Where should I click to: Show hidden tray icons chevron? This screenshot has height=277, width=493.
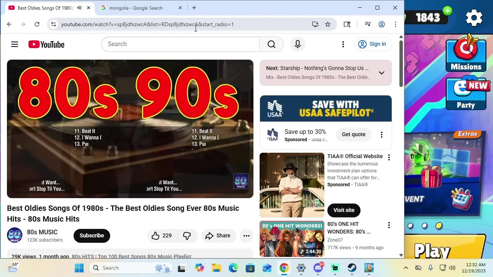pos(406,268)
